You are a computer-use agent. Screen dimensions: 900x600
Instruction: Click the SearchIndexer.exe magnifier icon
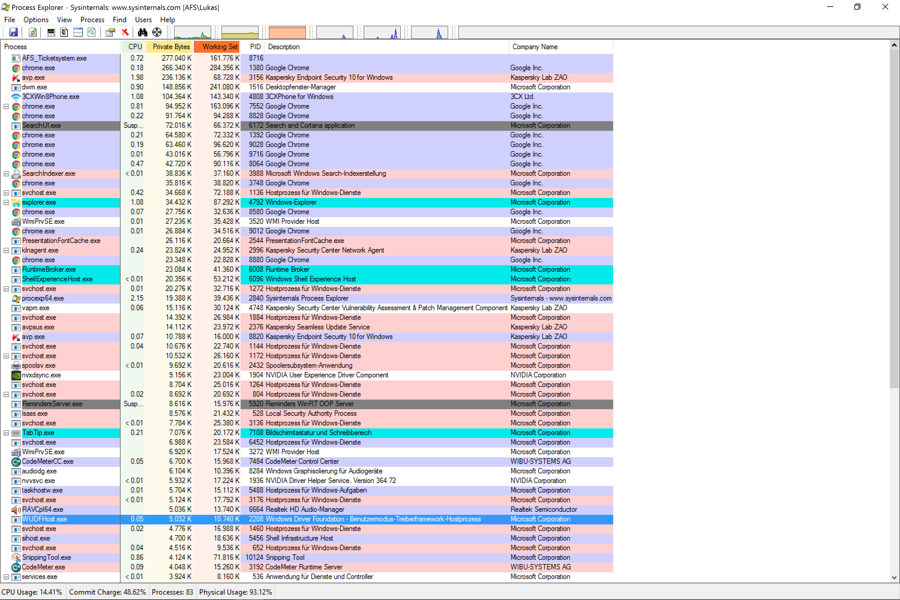[x=16, y=174]
